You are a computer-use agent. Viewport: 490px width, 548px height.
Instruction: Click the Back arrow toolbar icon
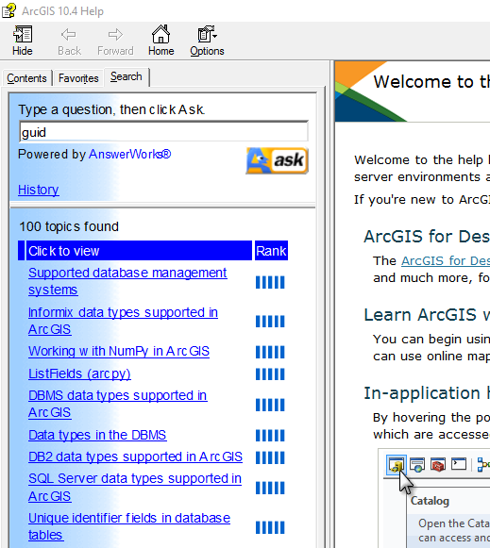click(69, 34)
